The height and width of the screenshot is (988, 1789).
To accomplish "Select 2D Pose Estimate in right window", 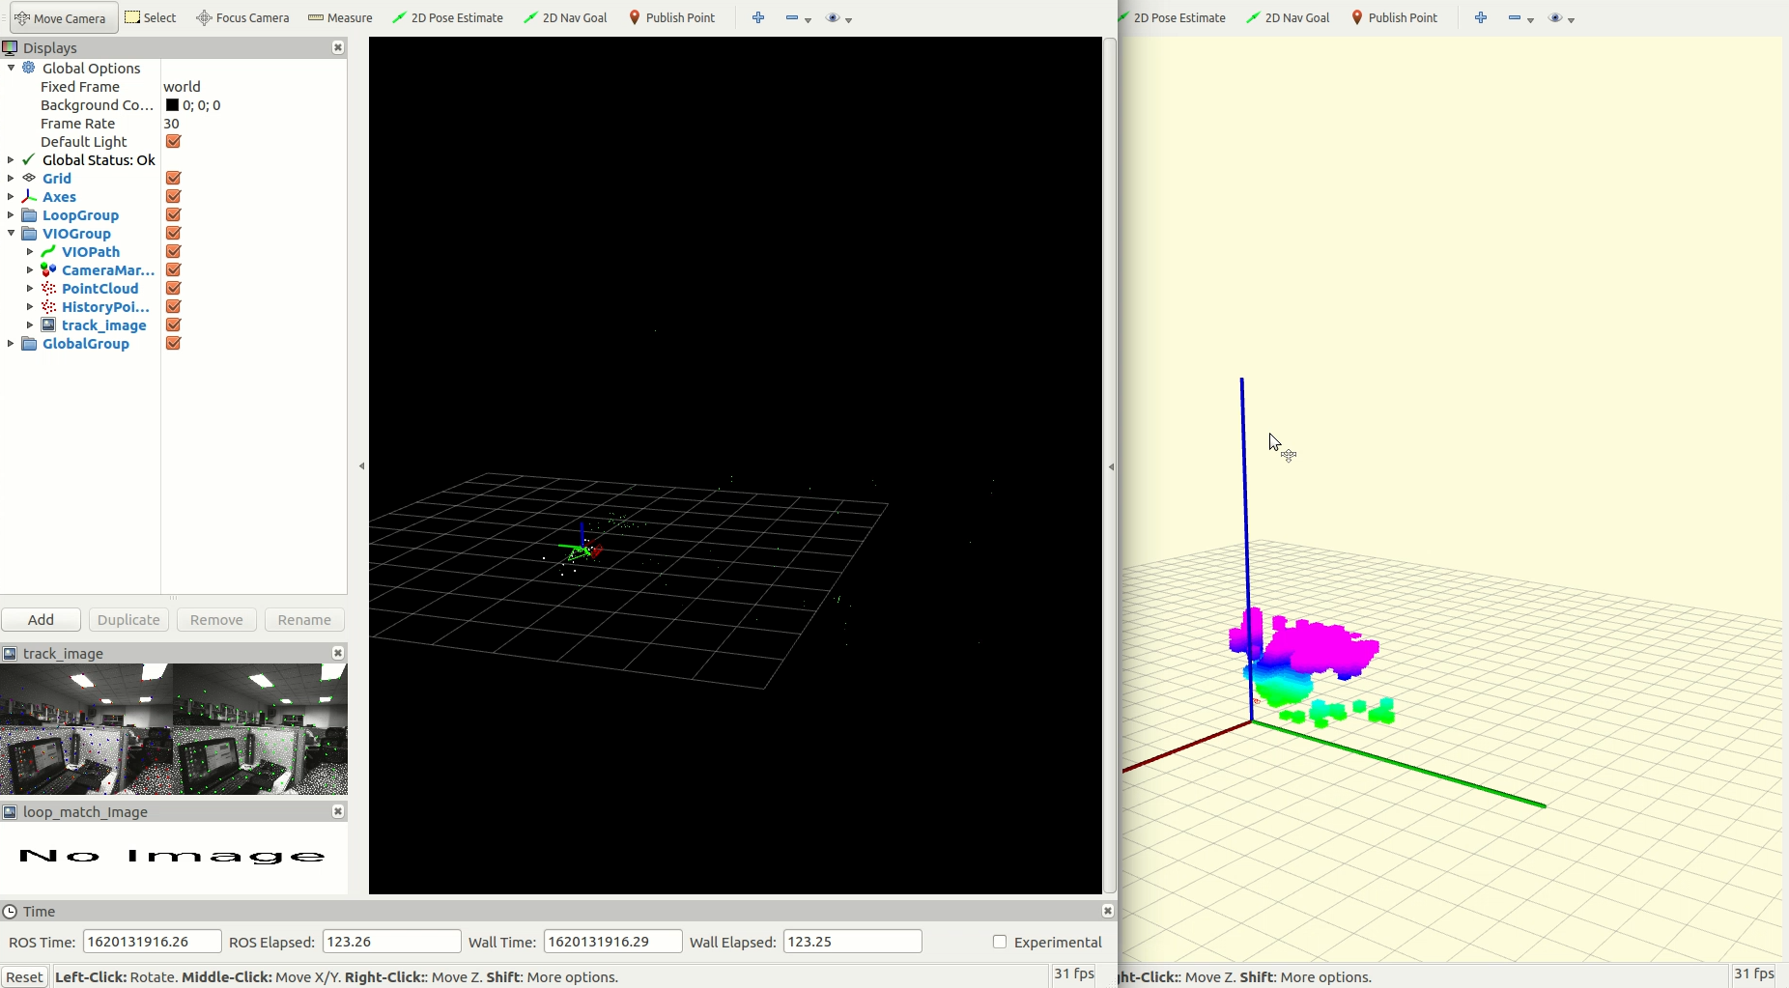I will 1172,17.
